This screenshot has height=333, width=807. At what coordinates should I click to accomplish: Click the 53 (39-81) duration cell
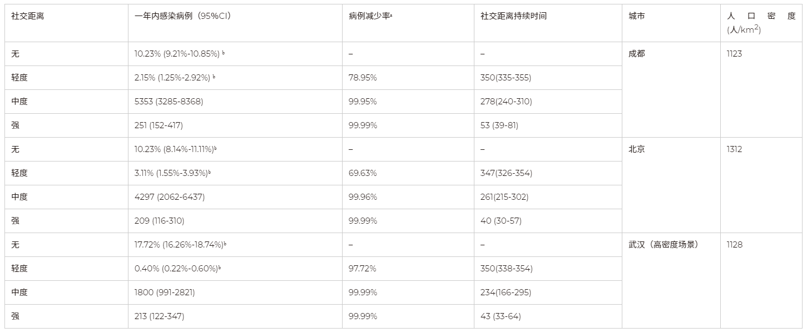coord(499,125)
